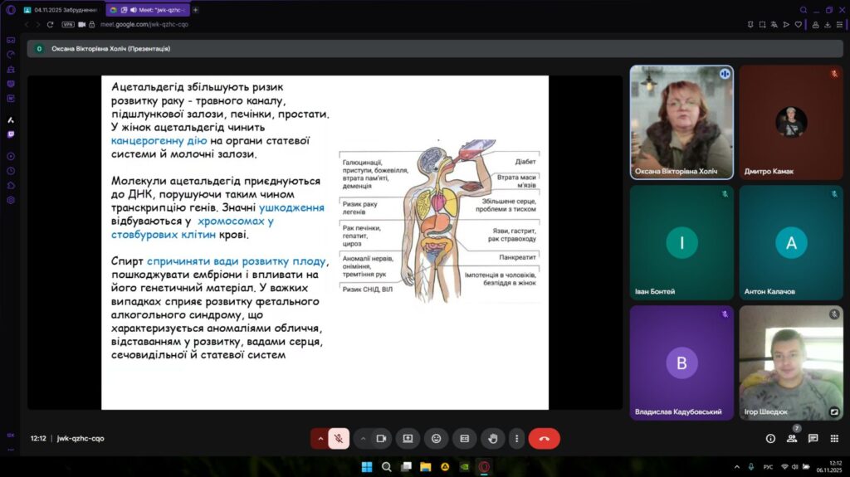Click the VPN badge in address bar
The height and width of the screenshot is (477, 850).
point(68,25)
